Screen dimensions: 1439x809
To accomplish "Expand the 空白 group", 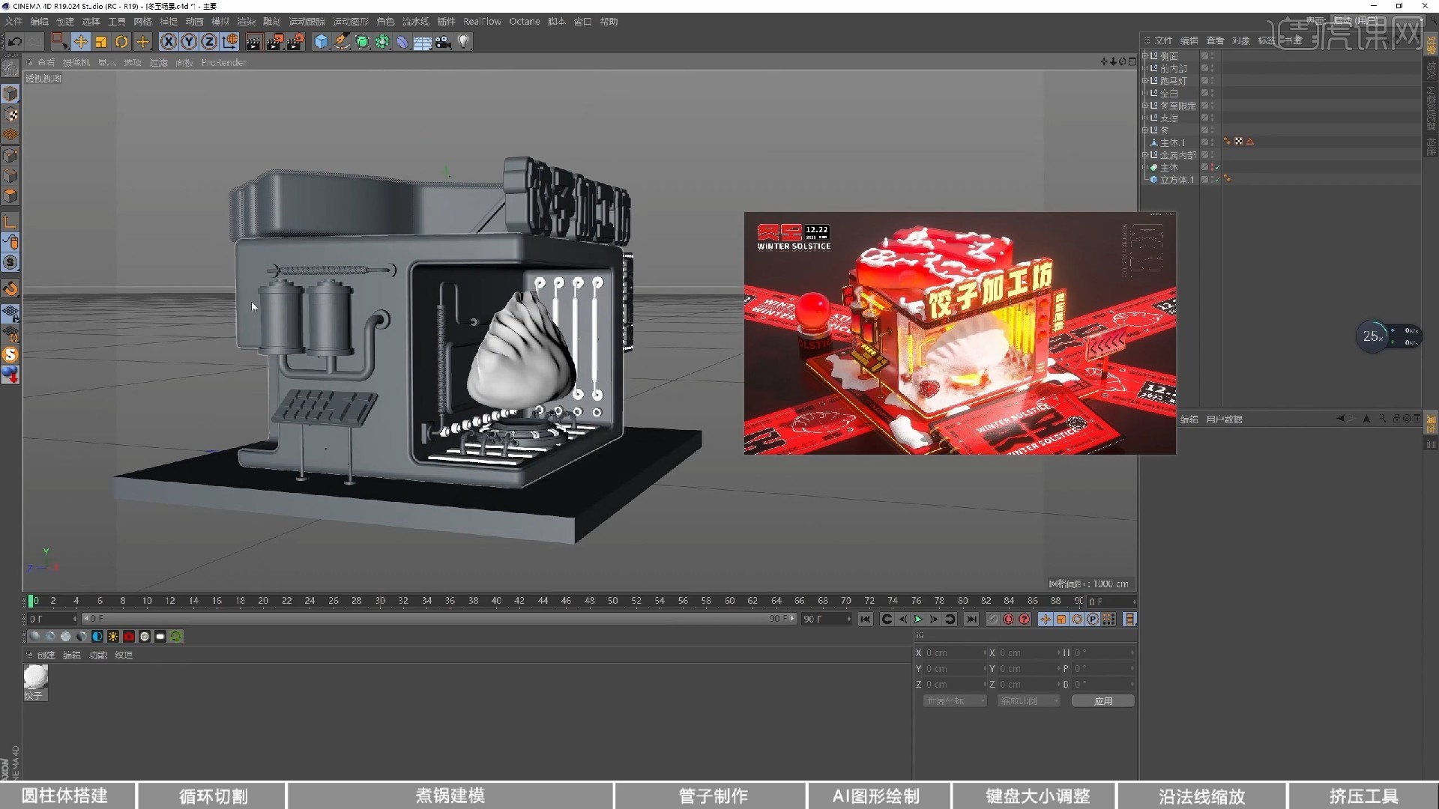I will (x=1144, y=93).
